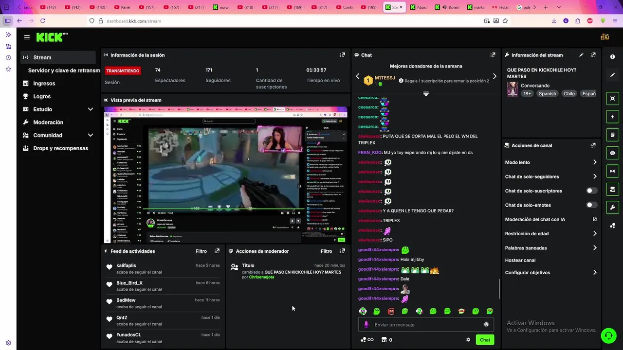Pop out the Feed de actividades panel
The height and width of the screenshot is (350, 623).
pos(217,251)
